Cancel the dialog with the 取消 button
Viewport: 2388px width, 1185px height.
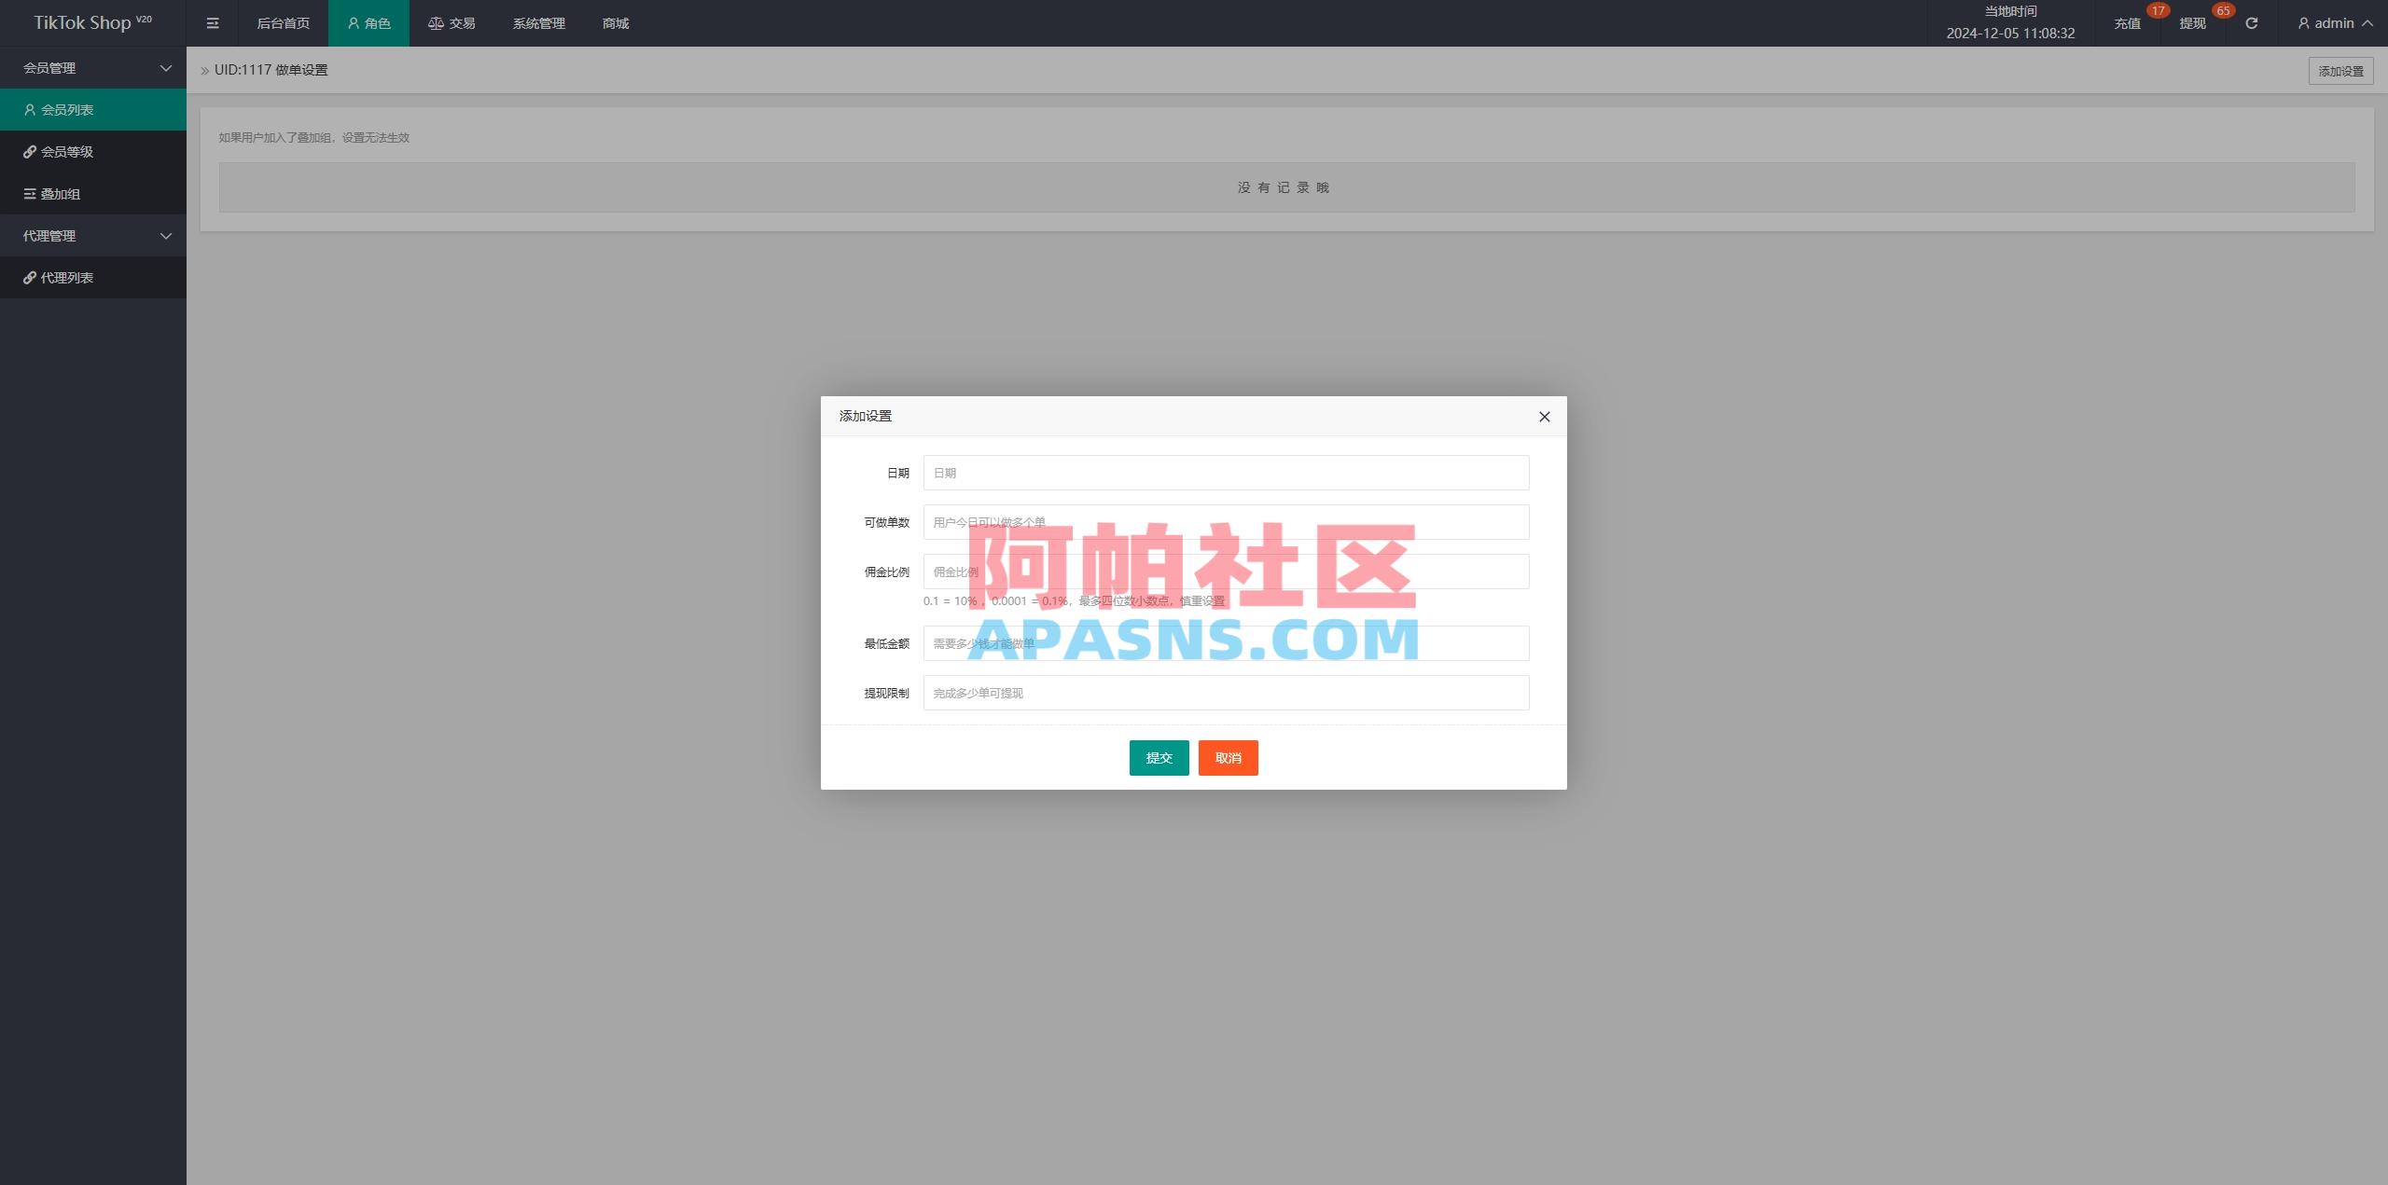(1228, 758)
